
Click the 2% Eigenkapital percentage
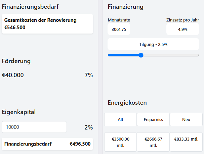pyautogui.click(x=88, y=127)
